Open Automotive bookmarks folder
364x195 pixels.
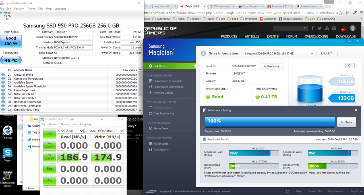tap(162, 19)
